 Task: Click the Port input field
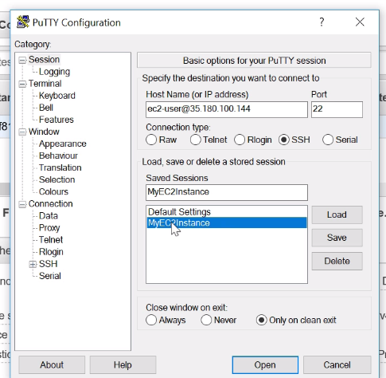[x=337, y=109]
